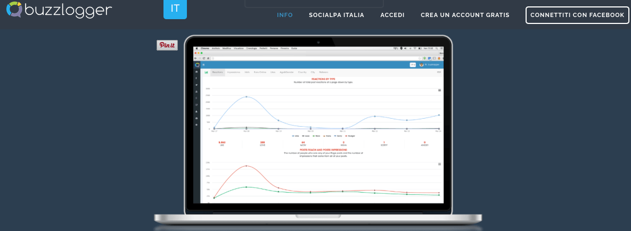Click the Pin it button
The width and height of the screenshot is (631, 231).
[x=167, y=45]
